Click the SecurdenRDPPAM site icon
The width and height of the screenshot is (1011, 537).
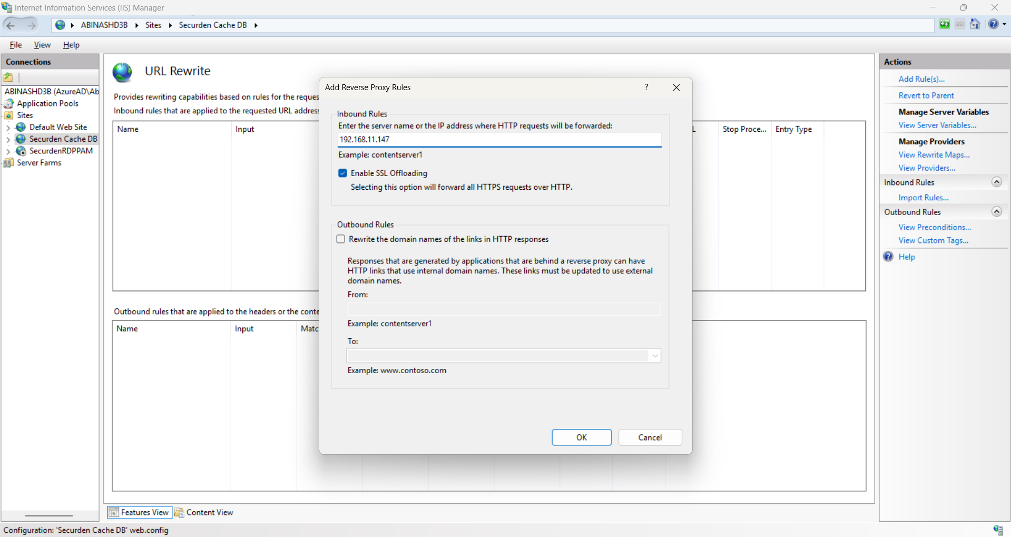(x=21, y=151)
